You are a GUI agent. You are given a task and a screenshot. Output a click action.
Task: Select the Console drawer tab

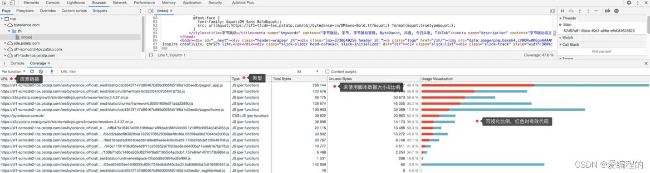(x=17, y=63)
